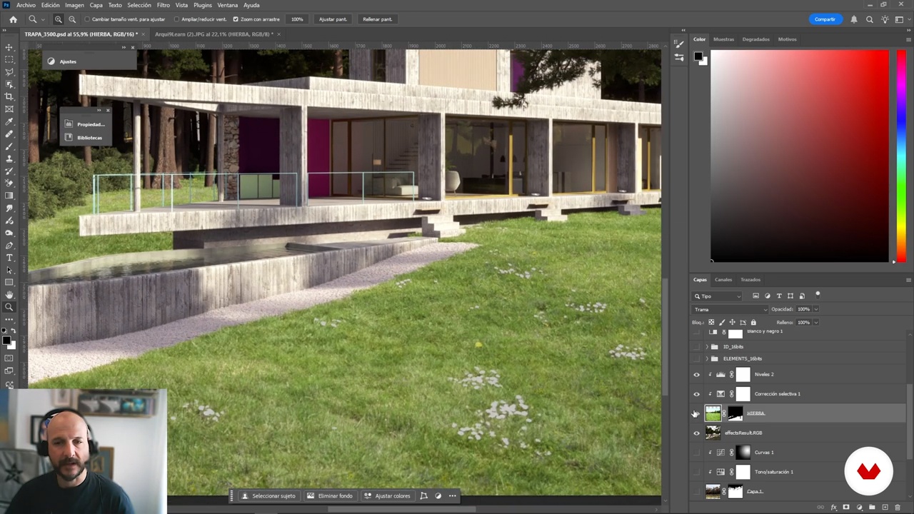Select the Crop tool
This screenshot has width=914, height=514.
pos(9,96)
